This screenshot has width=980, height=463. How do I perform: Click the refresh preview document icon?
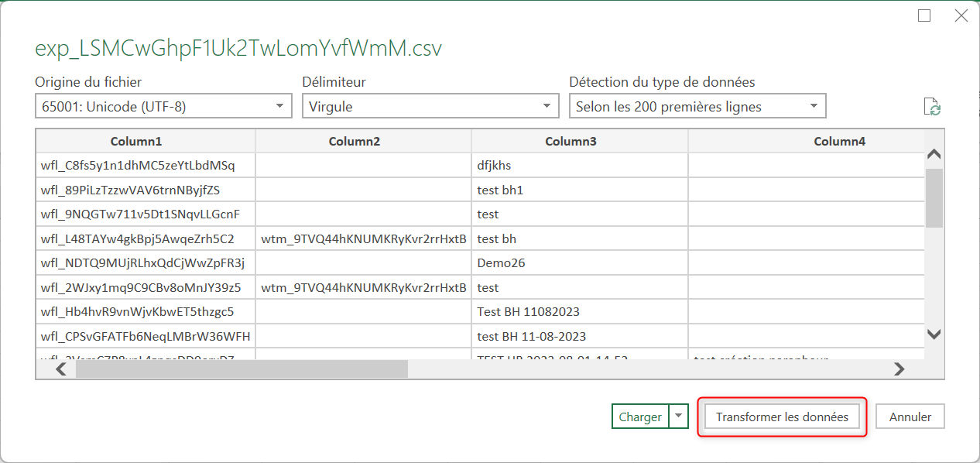(932, 107)
